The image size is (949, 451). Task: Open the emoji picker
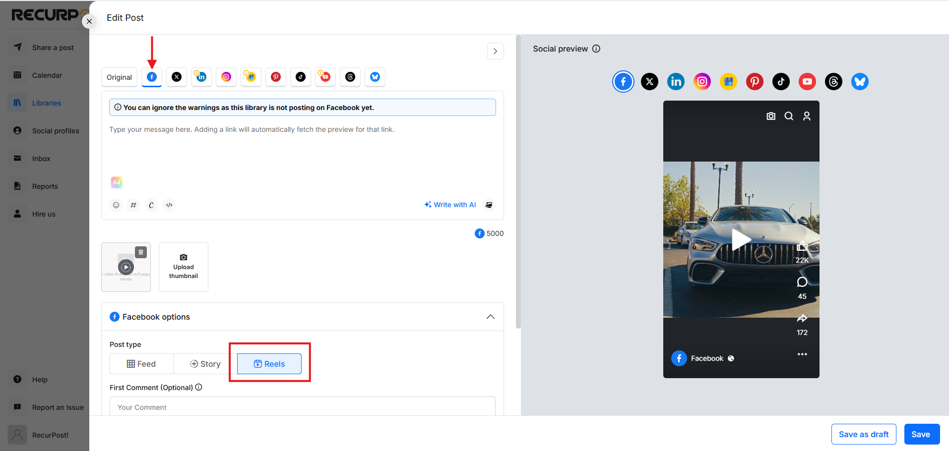pos(116,205)
